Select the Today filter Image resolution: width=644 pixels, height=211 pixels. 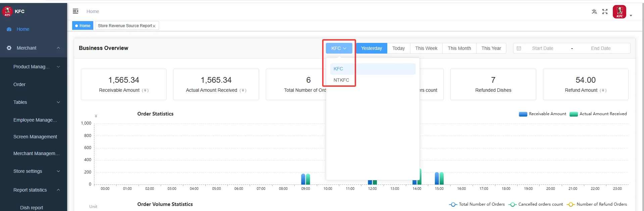398,48
